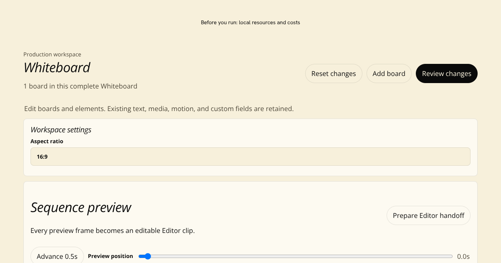Click the Aspect ratio field label
This screenshot has width=501, height=263.
pos(47,142)
